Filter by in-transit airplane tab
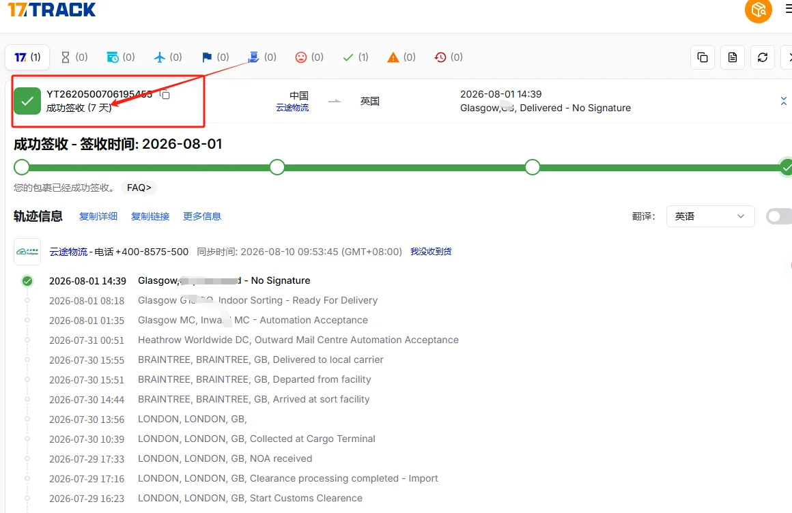 pos(168,57)
